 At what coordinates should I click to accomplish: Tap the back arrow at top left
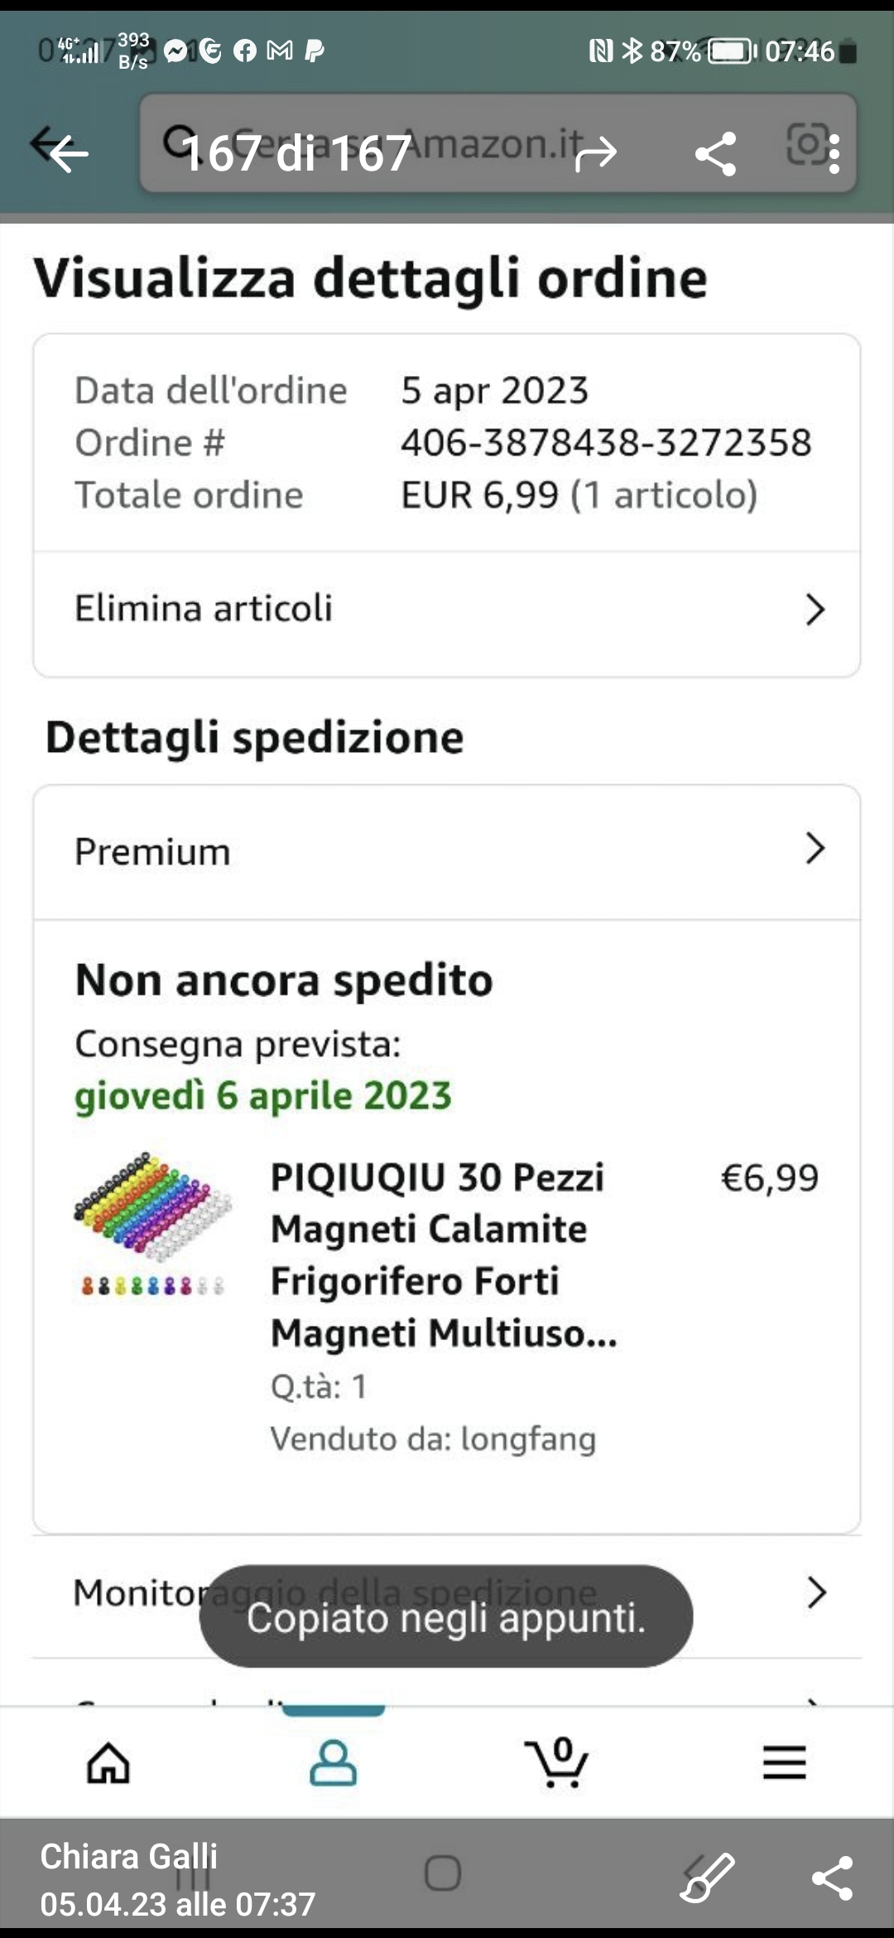click(66, 152)
